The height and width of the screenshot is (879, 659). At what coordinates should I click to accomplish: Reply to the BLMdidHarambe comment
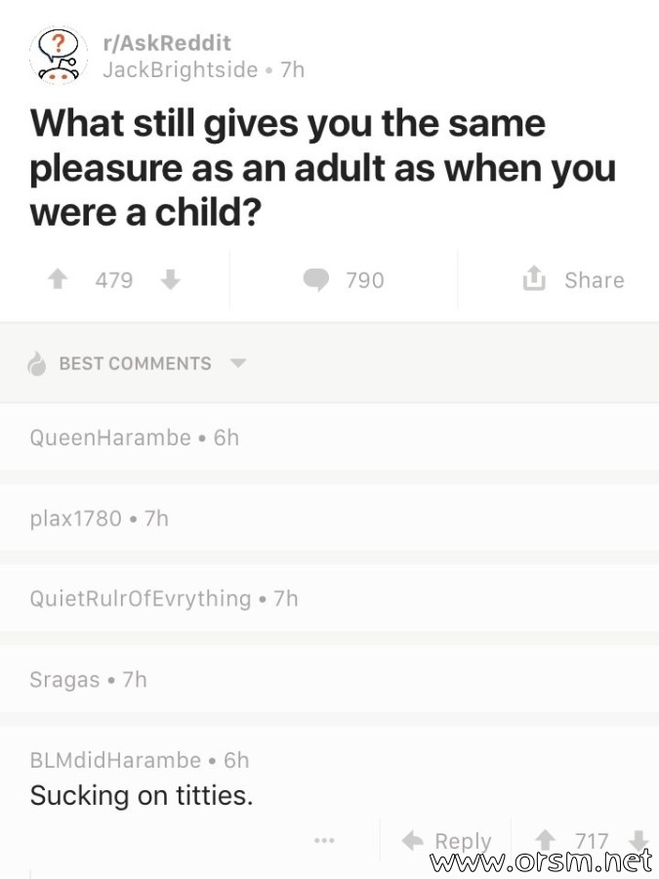446,840
